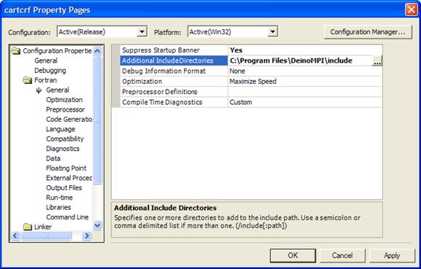The image size is (421, 269).
Task: Open the Code Generation page
Action: pos(69,120)
